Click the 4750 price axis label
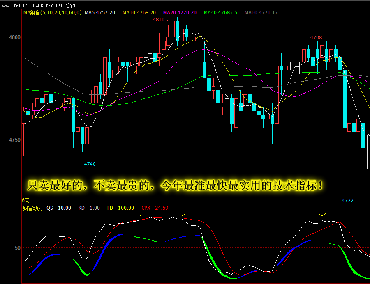 [15, 140]
